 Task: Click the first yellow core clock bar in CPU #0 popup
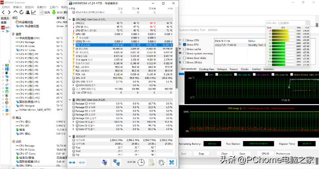[280, 31]
